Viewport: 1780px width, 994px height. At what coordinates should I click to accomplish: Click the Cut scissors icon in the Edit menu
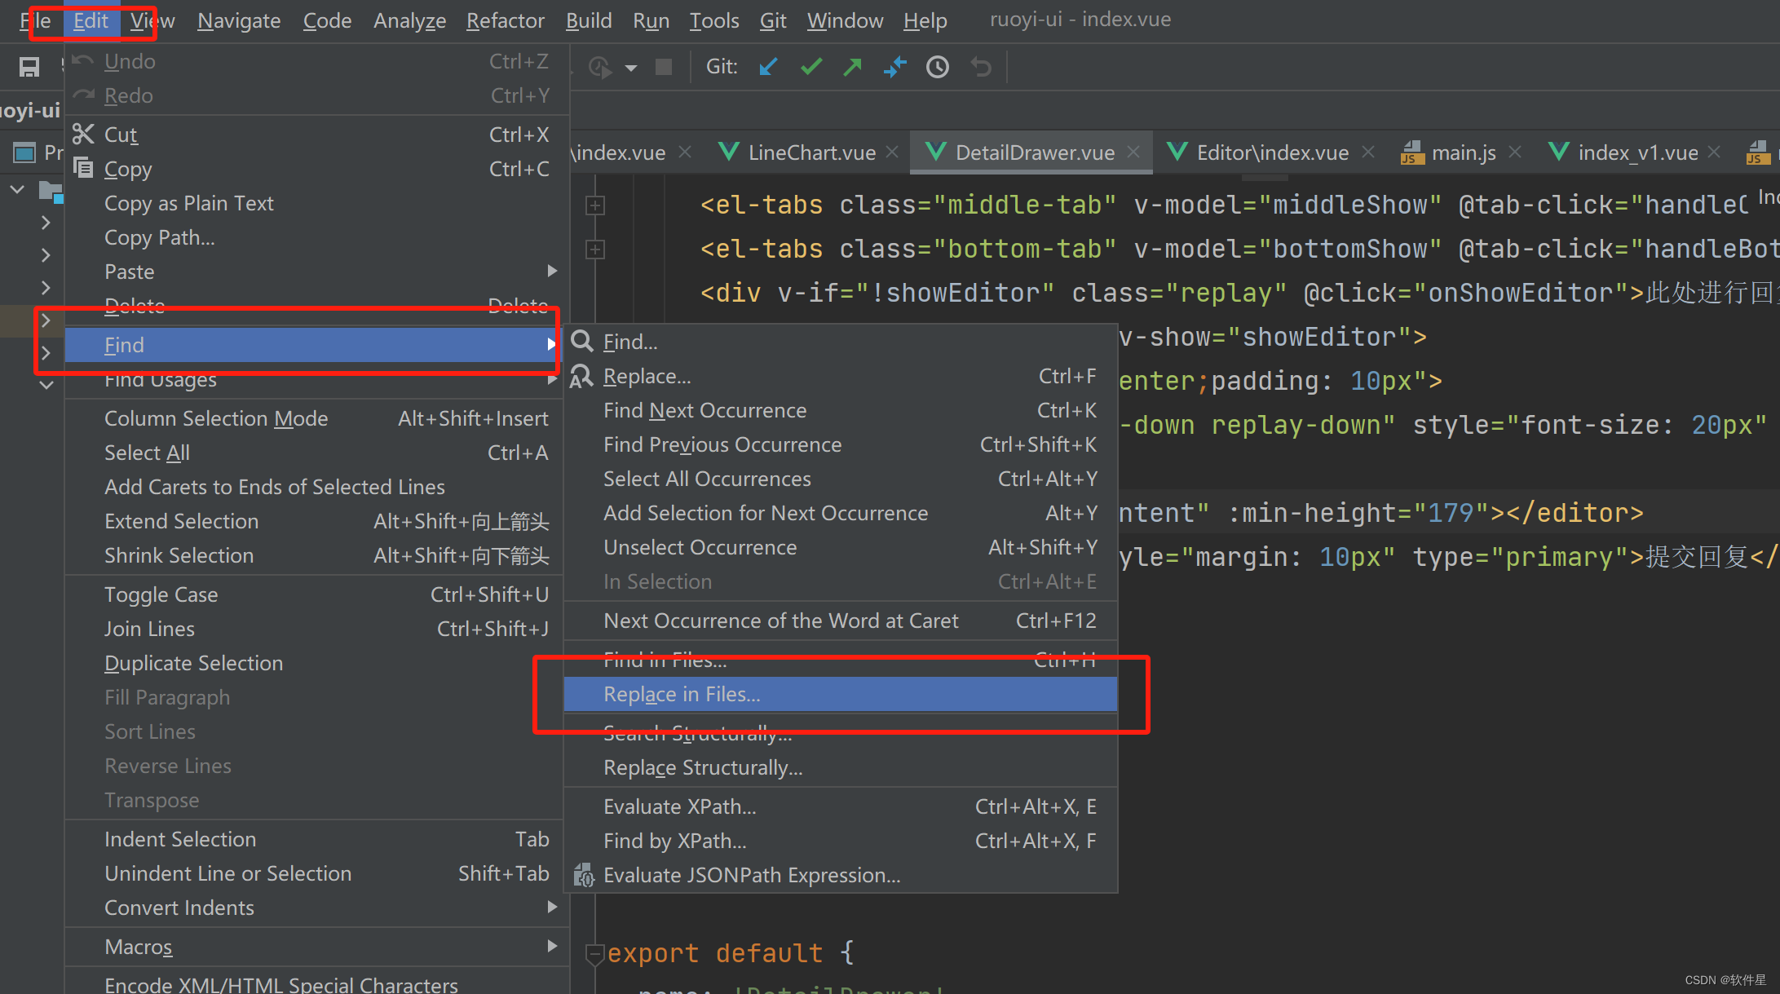(x=83, y=134)
